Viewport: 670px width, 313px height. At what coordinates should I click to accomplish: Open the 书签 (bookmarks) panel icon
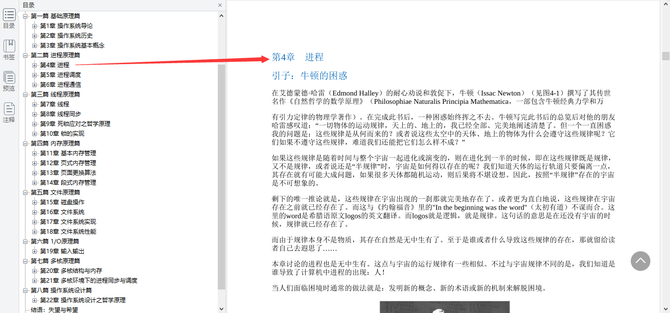9,47
